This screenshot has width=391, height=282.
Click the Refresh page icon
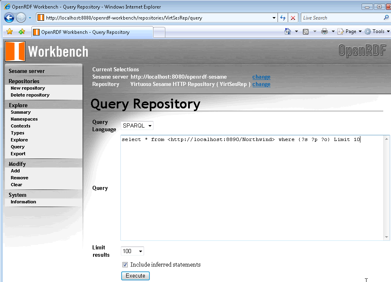(x=282, y=18)
